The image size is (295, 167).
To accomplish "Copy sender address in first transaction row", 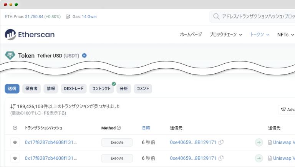I will point(221,142).
